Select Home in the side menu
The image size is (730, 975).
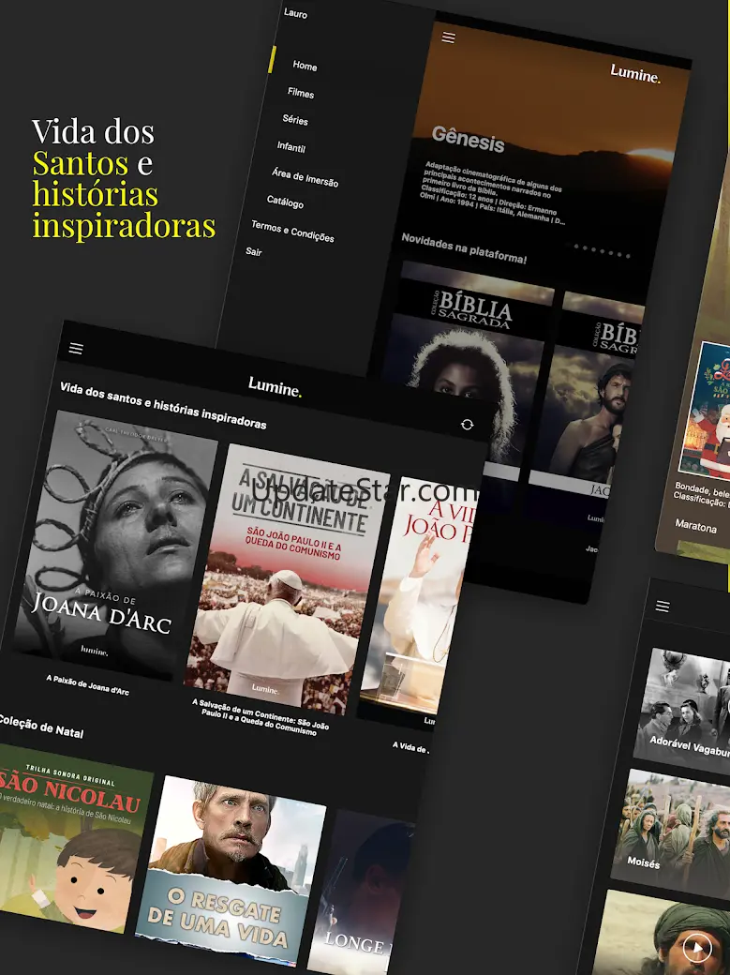pyautogui.click(x=305, y=66)
